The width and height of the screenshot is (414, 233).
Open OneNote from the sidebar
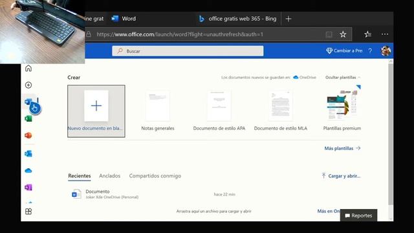[x=28, y=187]
